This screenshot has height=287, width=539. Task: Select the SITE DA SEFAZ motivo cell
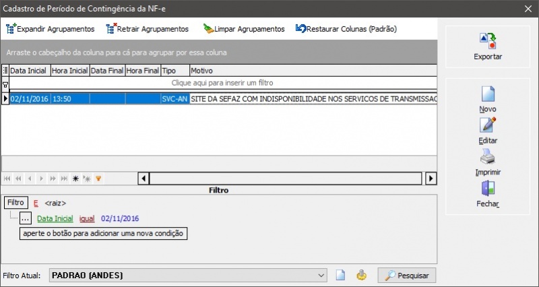point(313,98)
